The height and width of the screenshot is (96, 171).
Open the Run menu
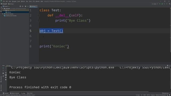(x=27, y=1)
